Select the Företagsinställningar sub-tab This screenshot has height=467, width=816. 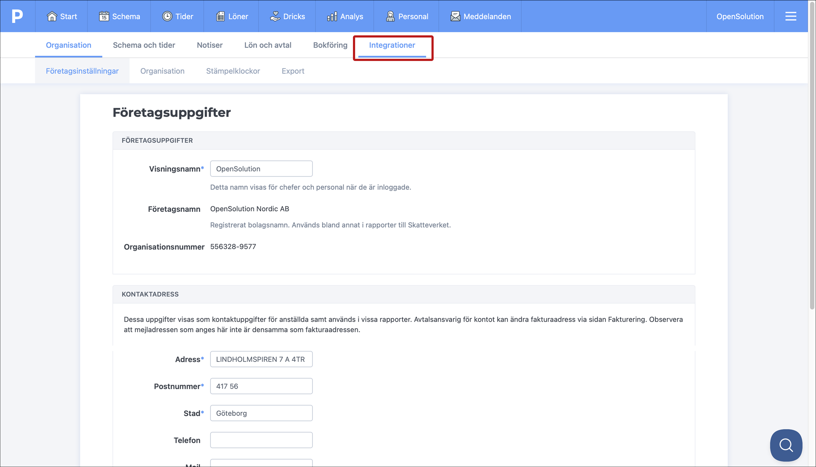82,71
